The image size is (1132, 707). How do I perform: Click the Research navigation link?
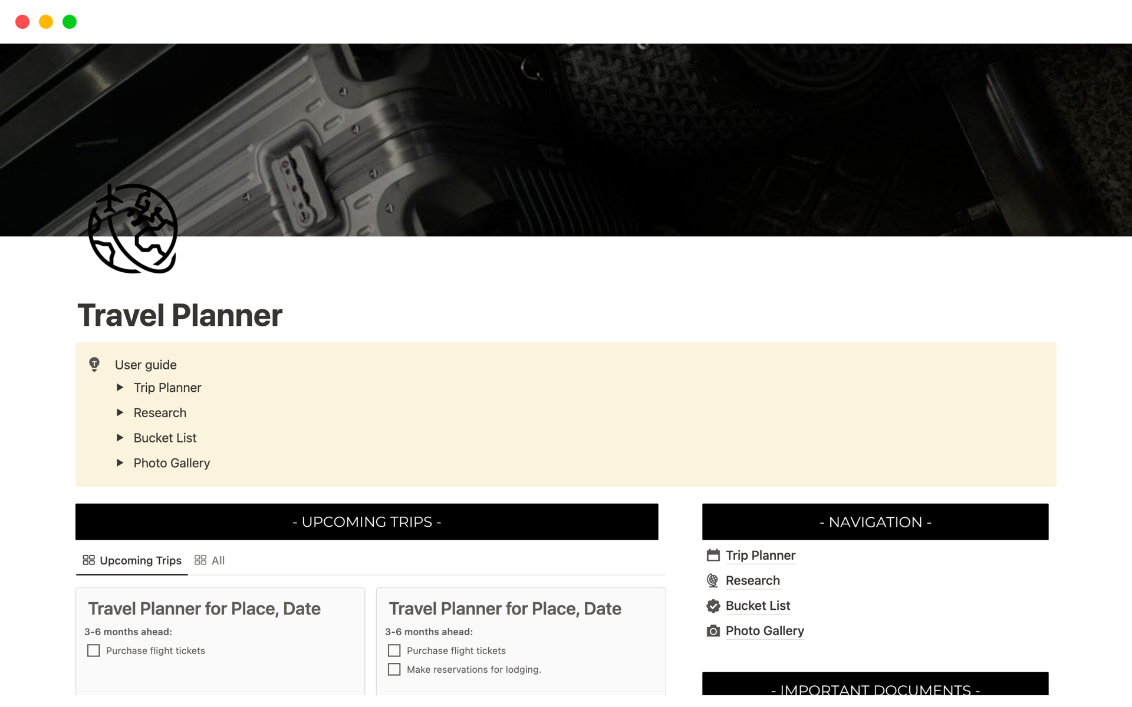(x=751, y=580)
